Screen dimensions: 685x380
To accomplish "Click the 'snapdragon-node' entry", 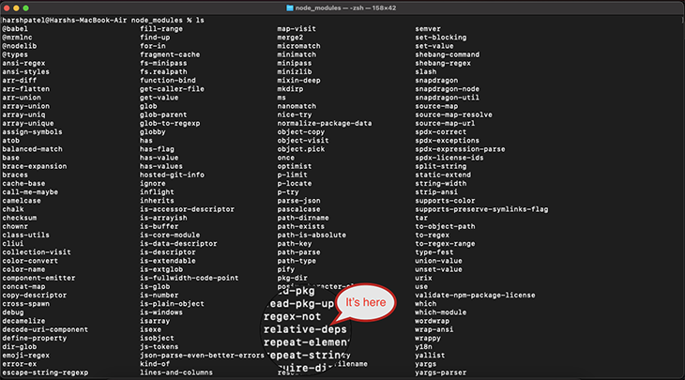I will (x=448, y=89).
